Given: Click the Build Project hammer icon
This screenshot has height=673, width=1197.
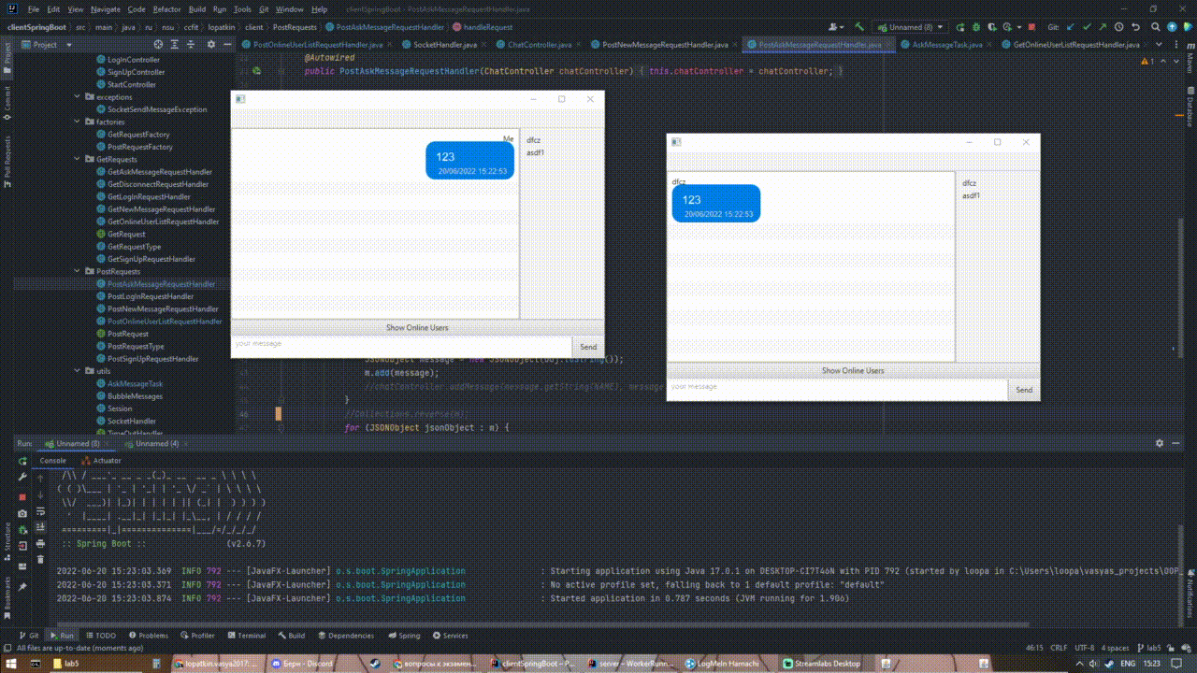Looking at the screenshot, I should tap(859, 27).
